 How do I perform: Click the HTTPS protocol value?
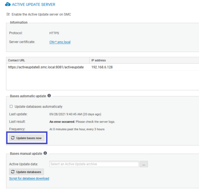[x=54, y=33]
